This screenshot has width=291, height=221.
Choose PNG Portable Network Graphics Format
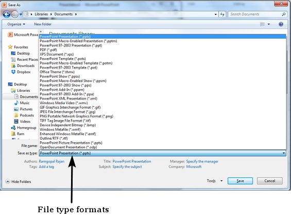coord(163,116)
